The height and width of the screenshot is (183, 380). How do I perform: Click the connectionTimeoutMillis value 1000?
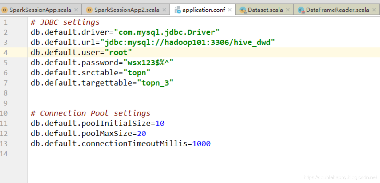click(x=201, y=143)
